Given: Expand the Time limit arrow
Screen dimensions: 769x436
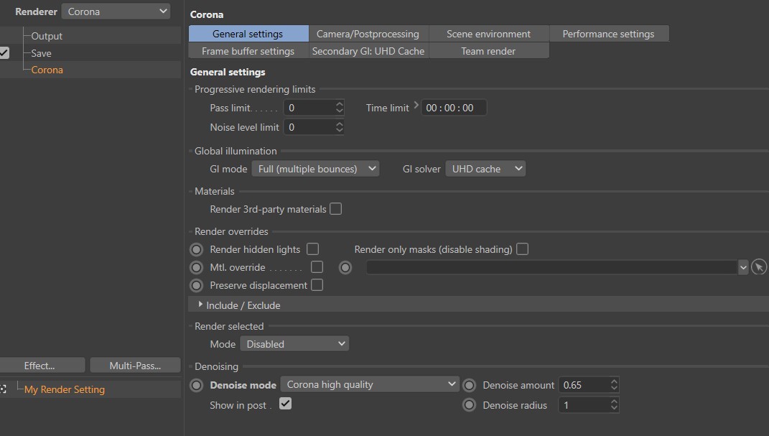Looking at the screenshot, I should coord(416,104).
